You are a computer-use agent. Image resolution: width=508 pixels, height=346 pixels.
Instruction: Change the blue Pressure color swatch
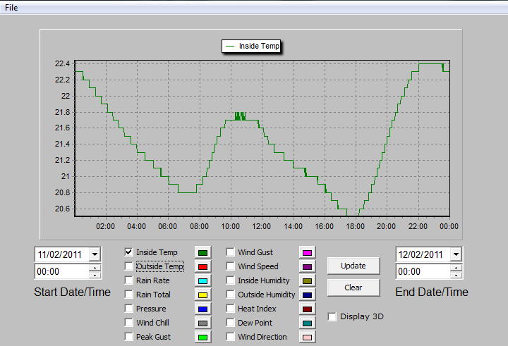tap(202, 309)
